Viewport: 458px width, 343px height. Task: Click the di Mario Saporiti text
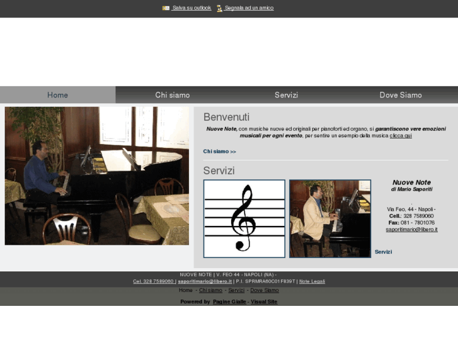click(411, 189)
